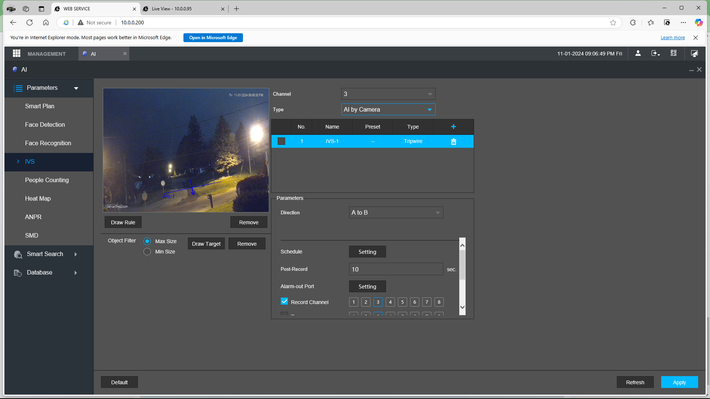Open the live view monitor icon
Image resolution: width=710 pixels, height=399 pixels.
pyautogui.click(x=694, y=54)
